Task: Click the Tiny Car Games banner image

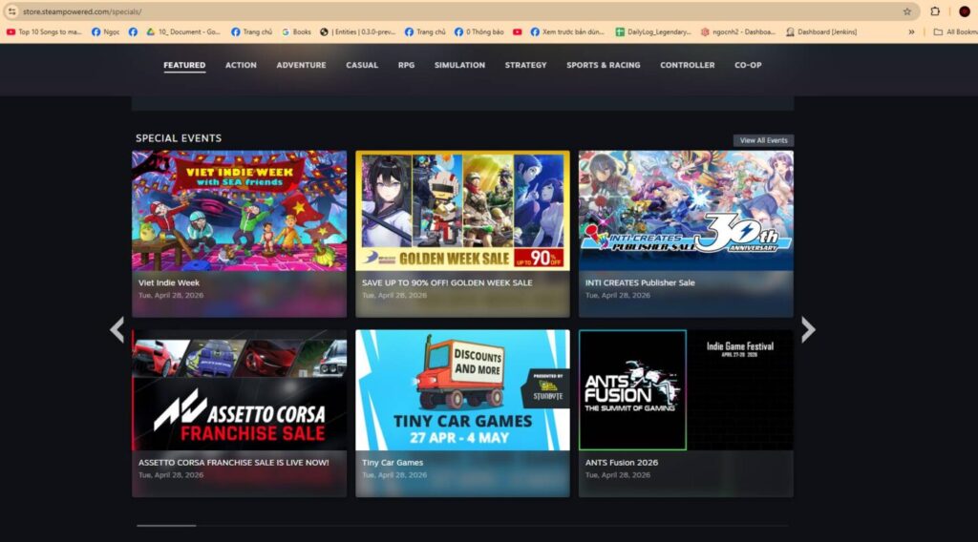Action: coord(463,390)
